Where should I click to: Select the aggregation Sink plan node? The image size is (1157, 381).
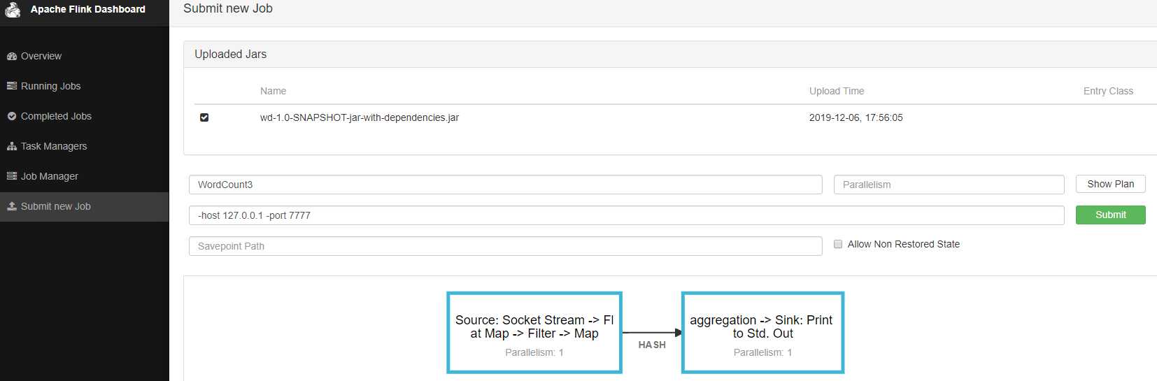pos(762,333)
